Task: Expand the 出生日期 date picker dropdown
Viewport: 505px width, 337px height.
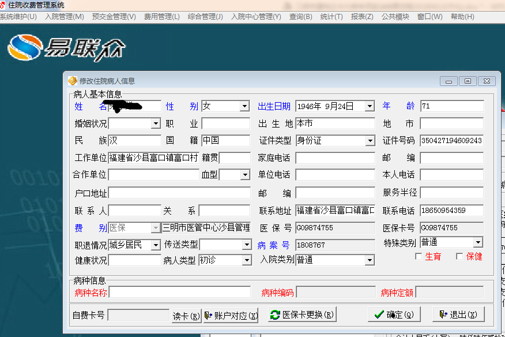Action: click(370, 106)
